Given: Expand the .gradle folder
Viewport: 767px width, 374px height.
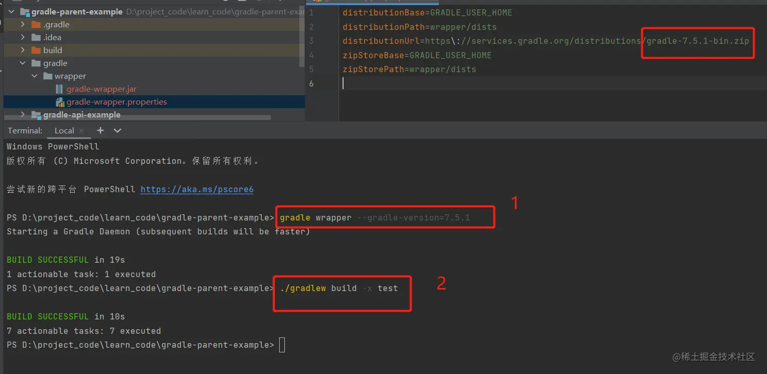Looking at the screenshot, I should click(x=23, y=24).
